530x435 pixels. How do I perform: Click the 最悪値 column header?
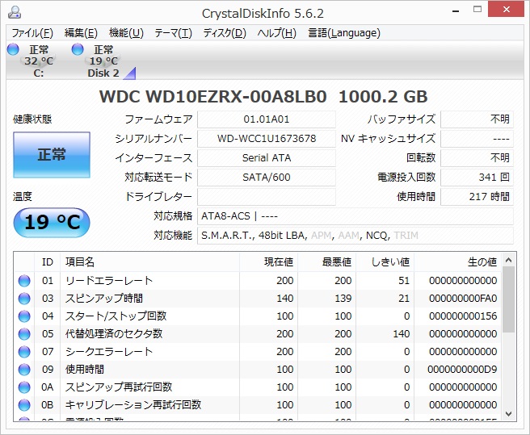(327, 262)
